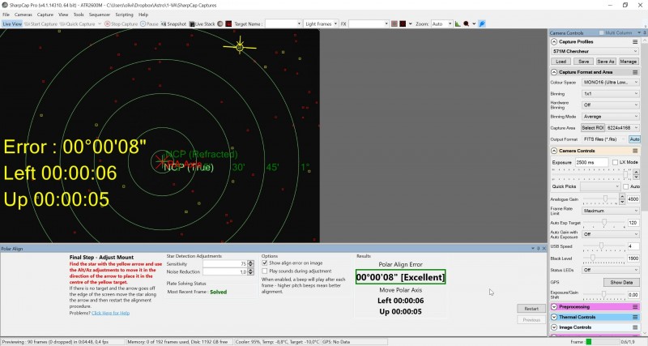Expand the Thermal Controls section
This screenshot has width=648, height=346.
click(554, 317)
